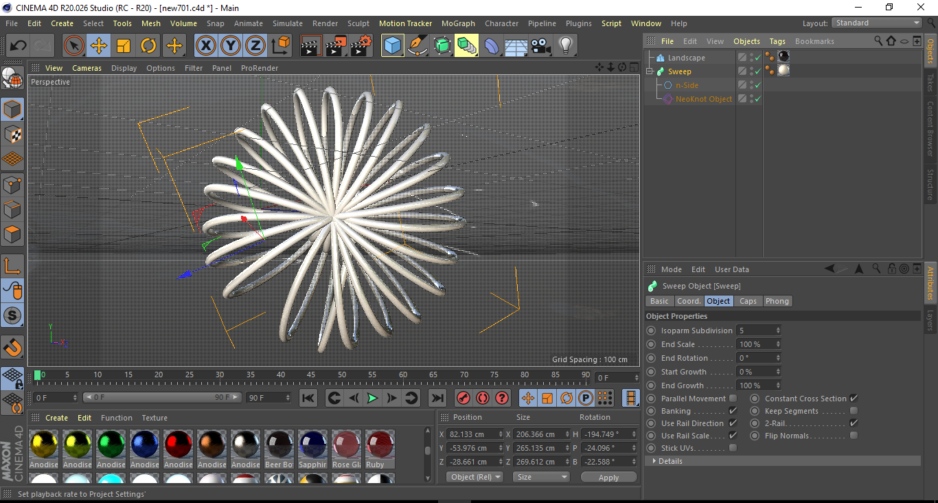This screenshot has height=503, width=938.
Task: Select the Ruby material swatch
Action: [x=380, y=449]
